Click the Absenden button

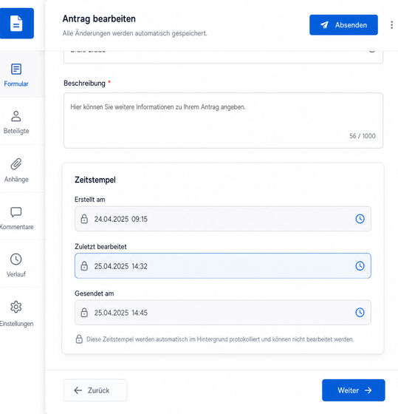coord(343,25)
